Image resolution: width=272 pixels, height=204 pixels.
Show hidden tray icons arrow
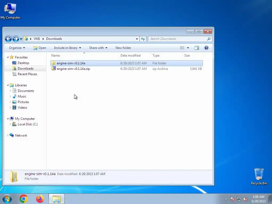(226, 199)
